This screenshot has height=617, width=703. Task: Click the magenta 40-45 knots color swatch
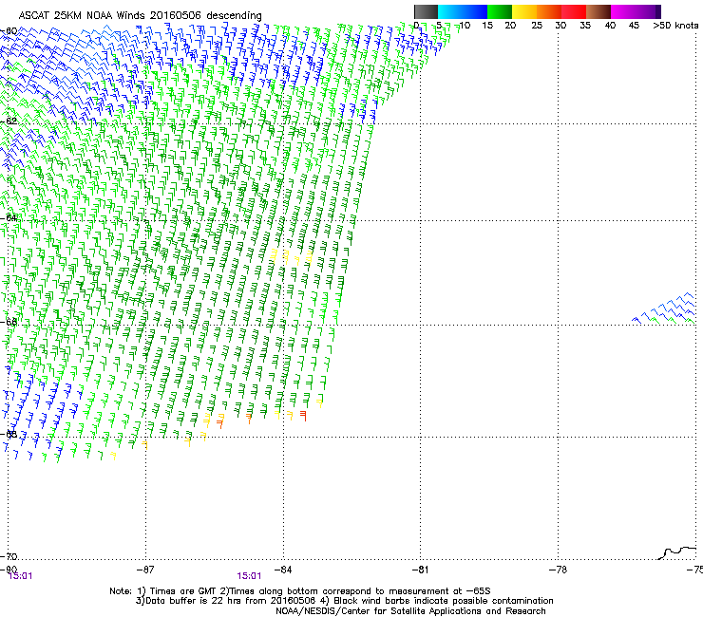click(623, 11)
